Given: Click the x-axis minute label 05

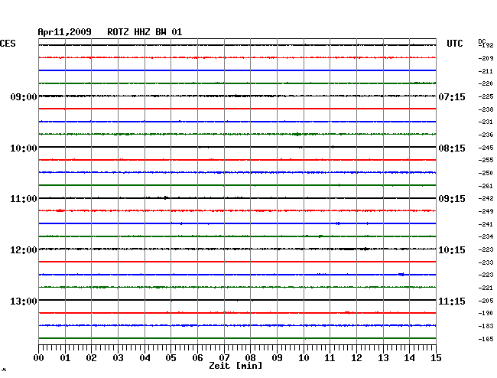Looking at the screenshot, I should click(171, 358).
